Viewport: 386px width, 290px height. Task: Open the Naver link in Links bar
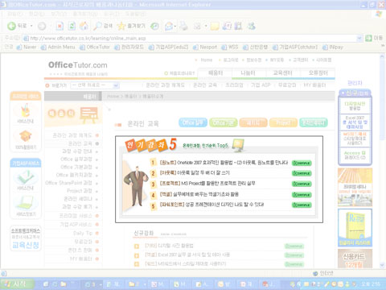point(27,48)
